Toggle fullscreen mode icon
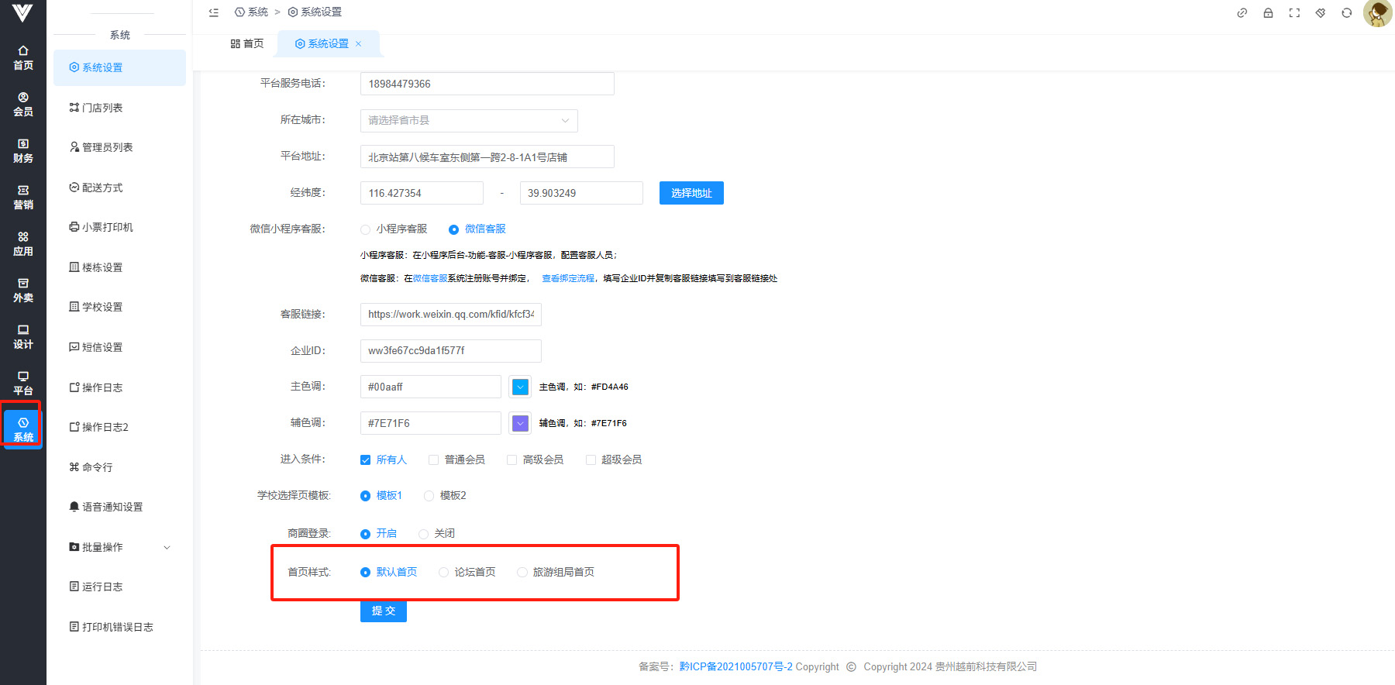1395x685 pixels. (1294, 13)
